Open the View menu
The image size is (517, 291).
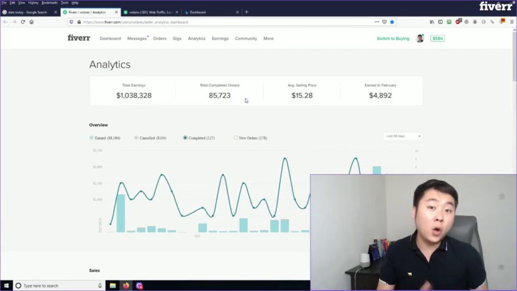pyautogui.click(x=21, y=3)
